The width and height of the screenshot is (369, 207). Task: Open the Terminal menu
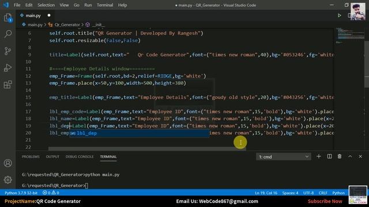coord(105,5)
